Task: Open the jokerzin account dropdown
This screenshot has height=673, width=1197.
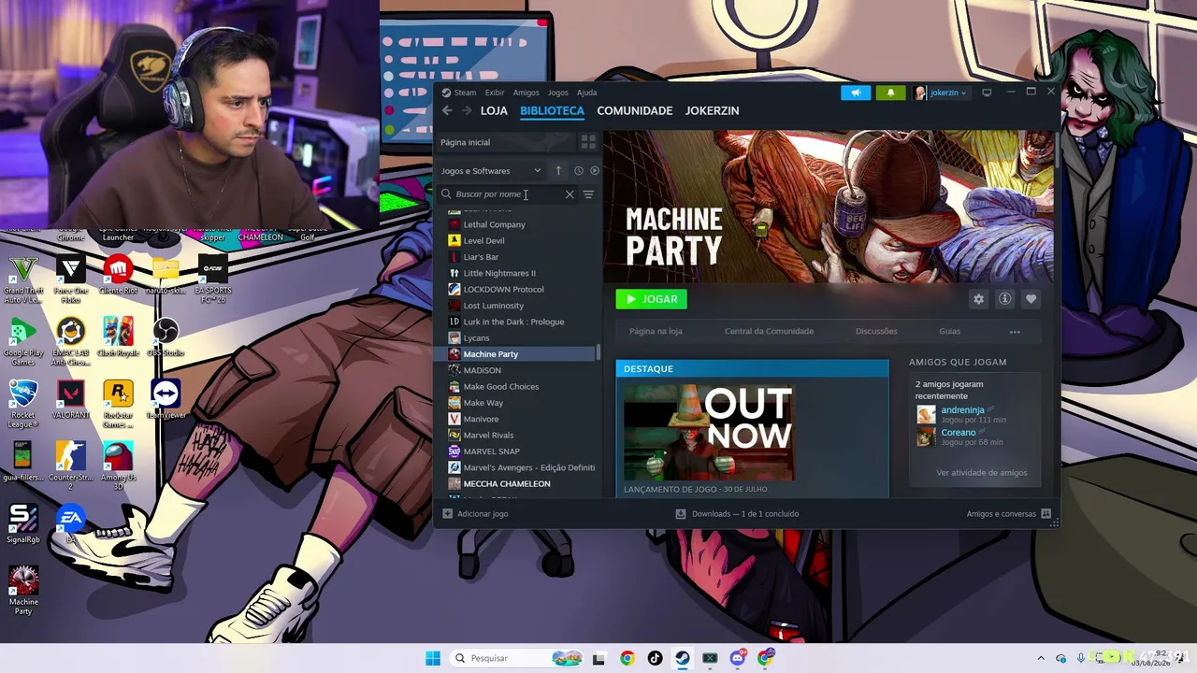Action: (941, 93)
